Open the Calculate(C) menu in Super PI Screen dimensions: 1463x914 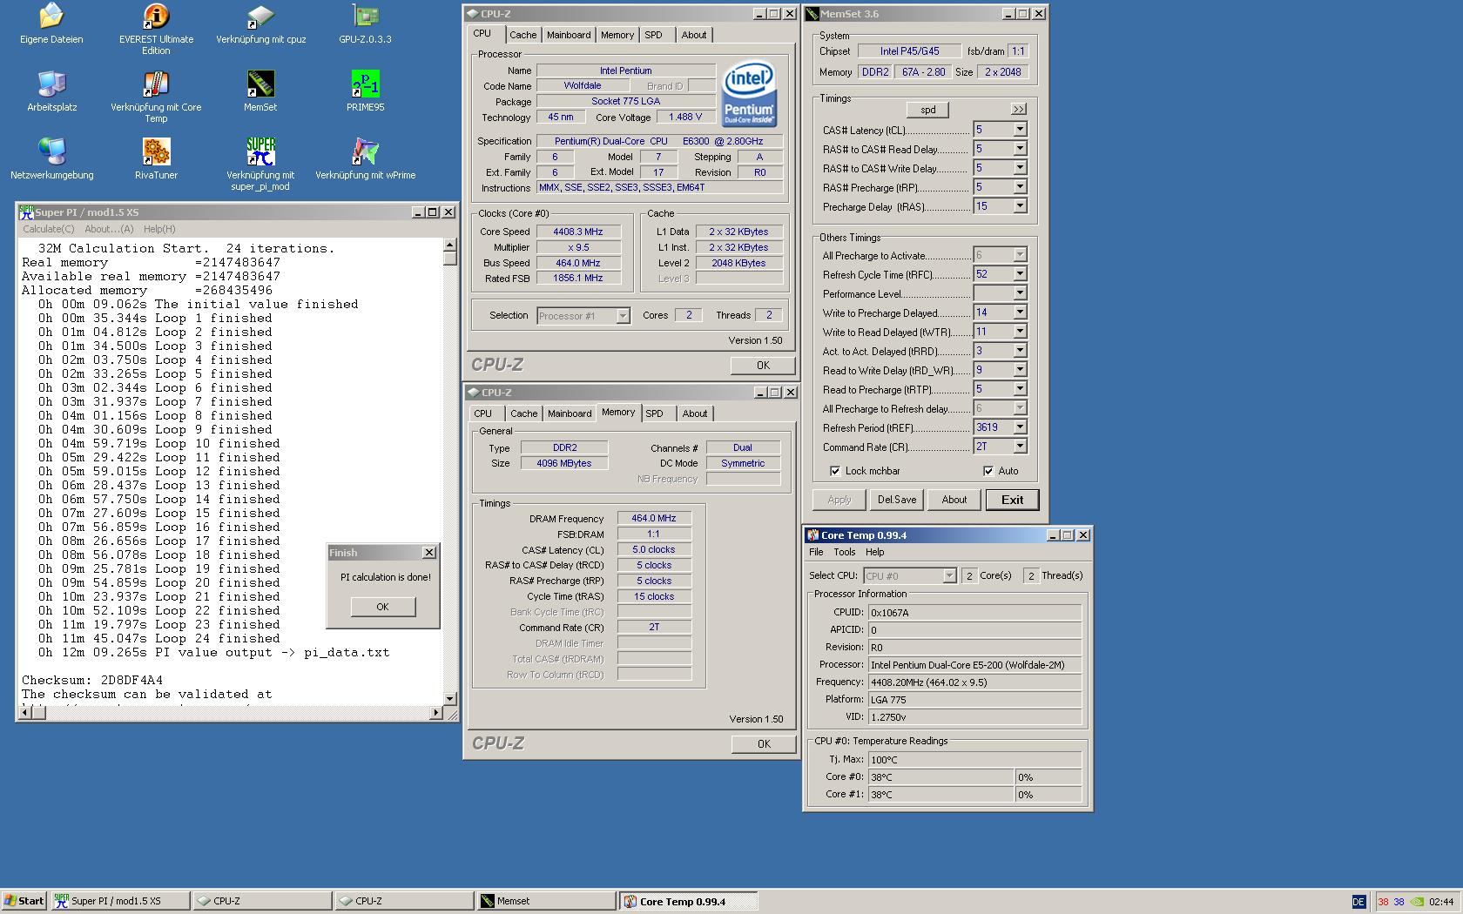(x=48, y=229)
